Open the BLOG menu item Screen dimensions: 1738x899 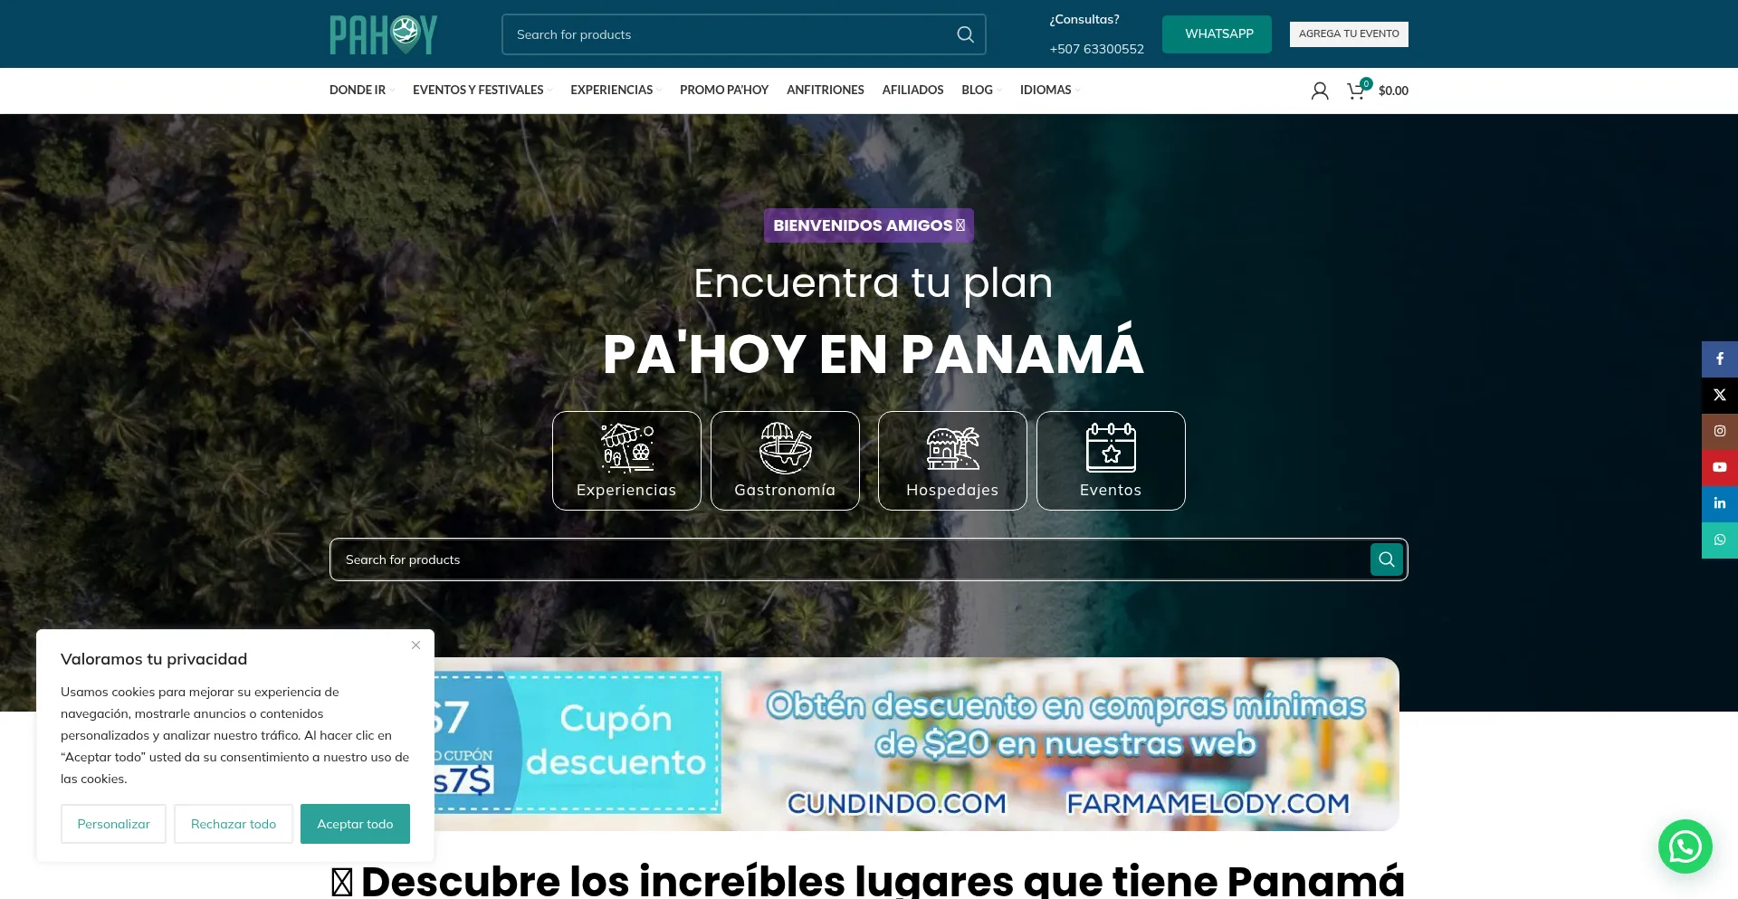pos(975,90)
